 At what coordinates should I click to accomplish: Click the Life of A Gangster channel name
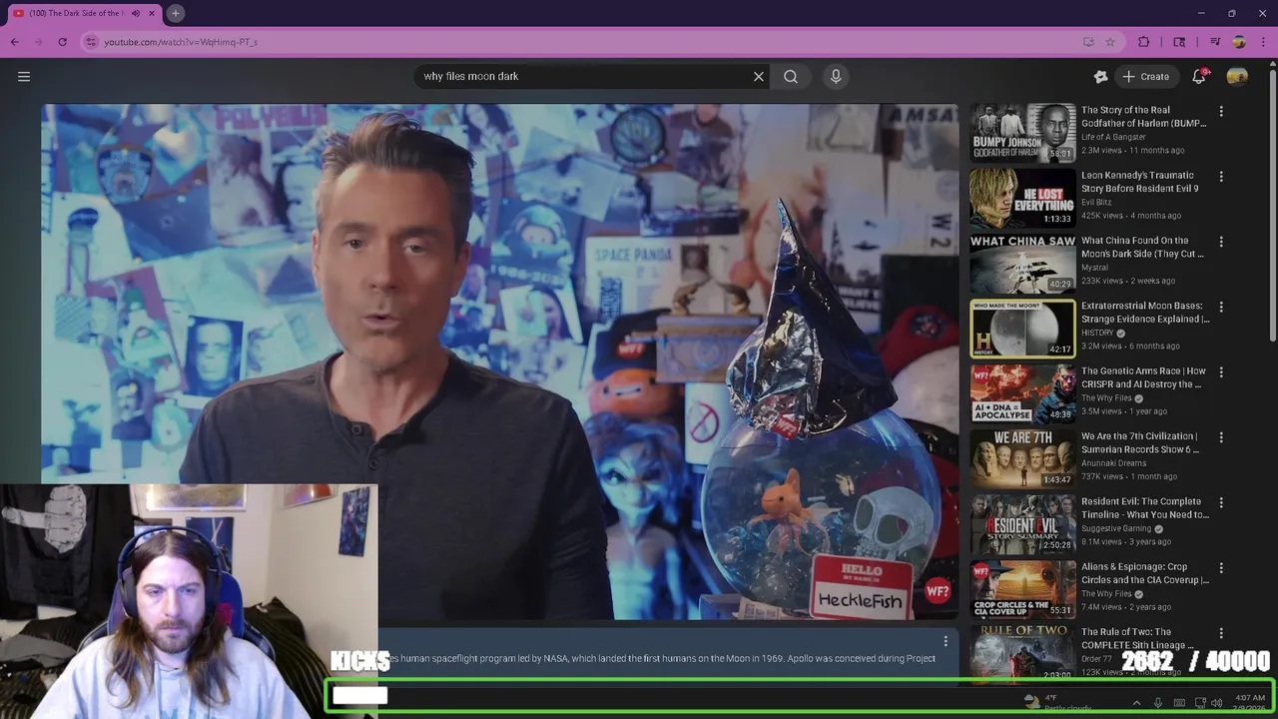(1114, 137)
